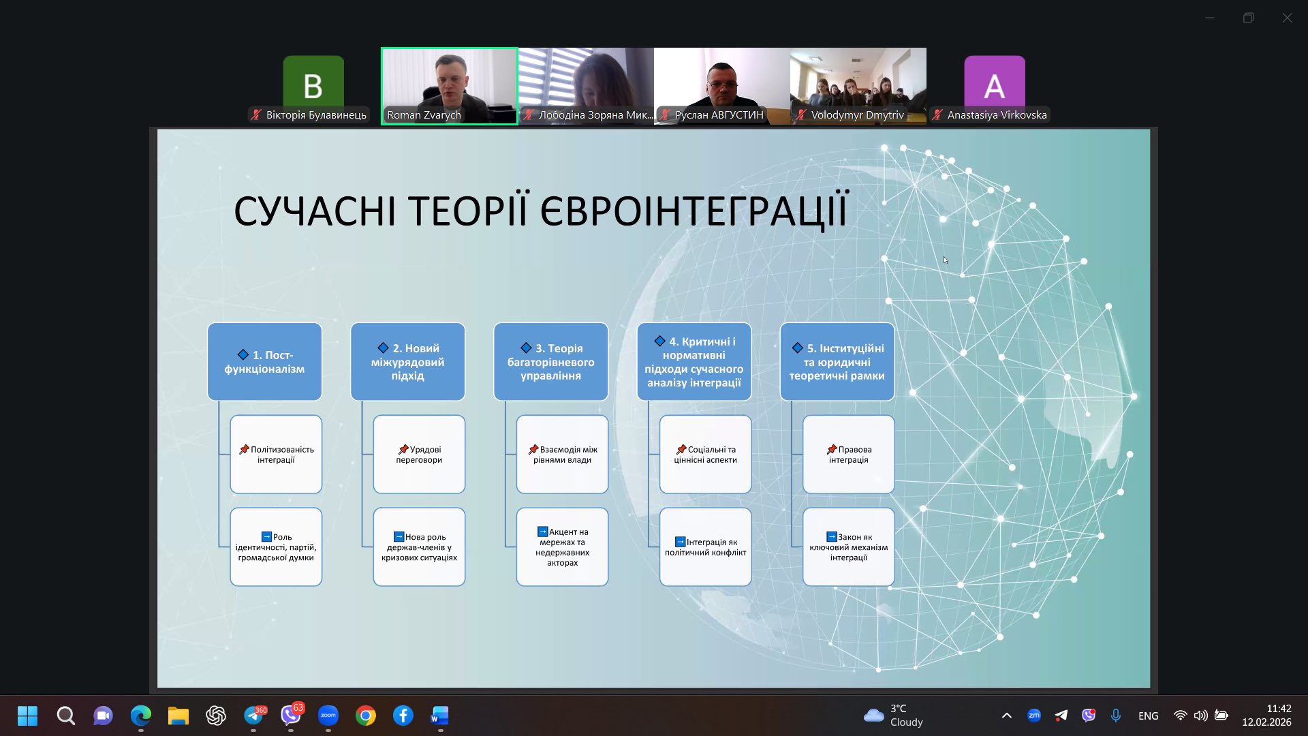Open Facebook taskbar icon
Screen dimensions: 1308x736
403,716
